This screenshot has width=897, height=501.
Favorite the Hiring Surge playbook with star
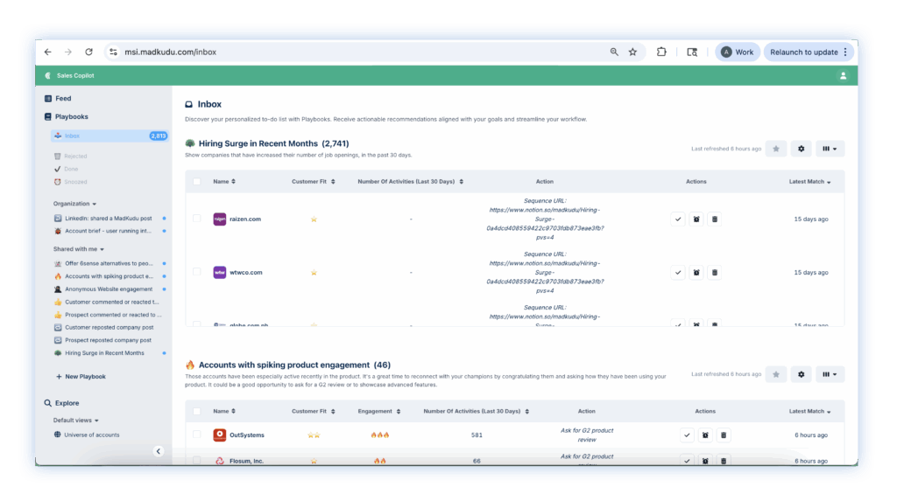coord(775,149)
